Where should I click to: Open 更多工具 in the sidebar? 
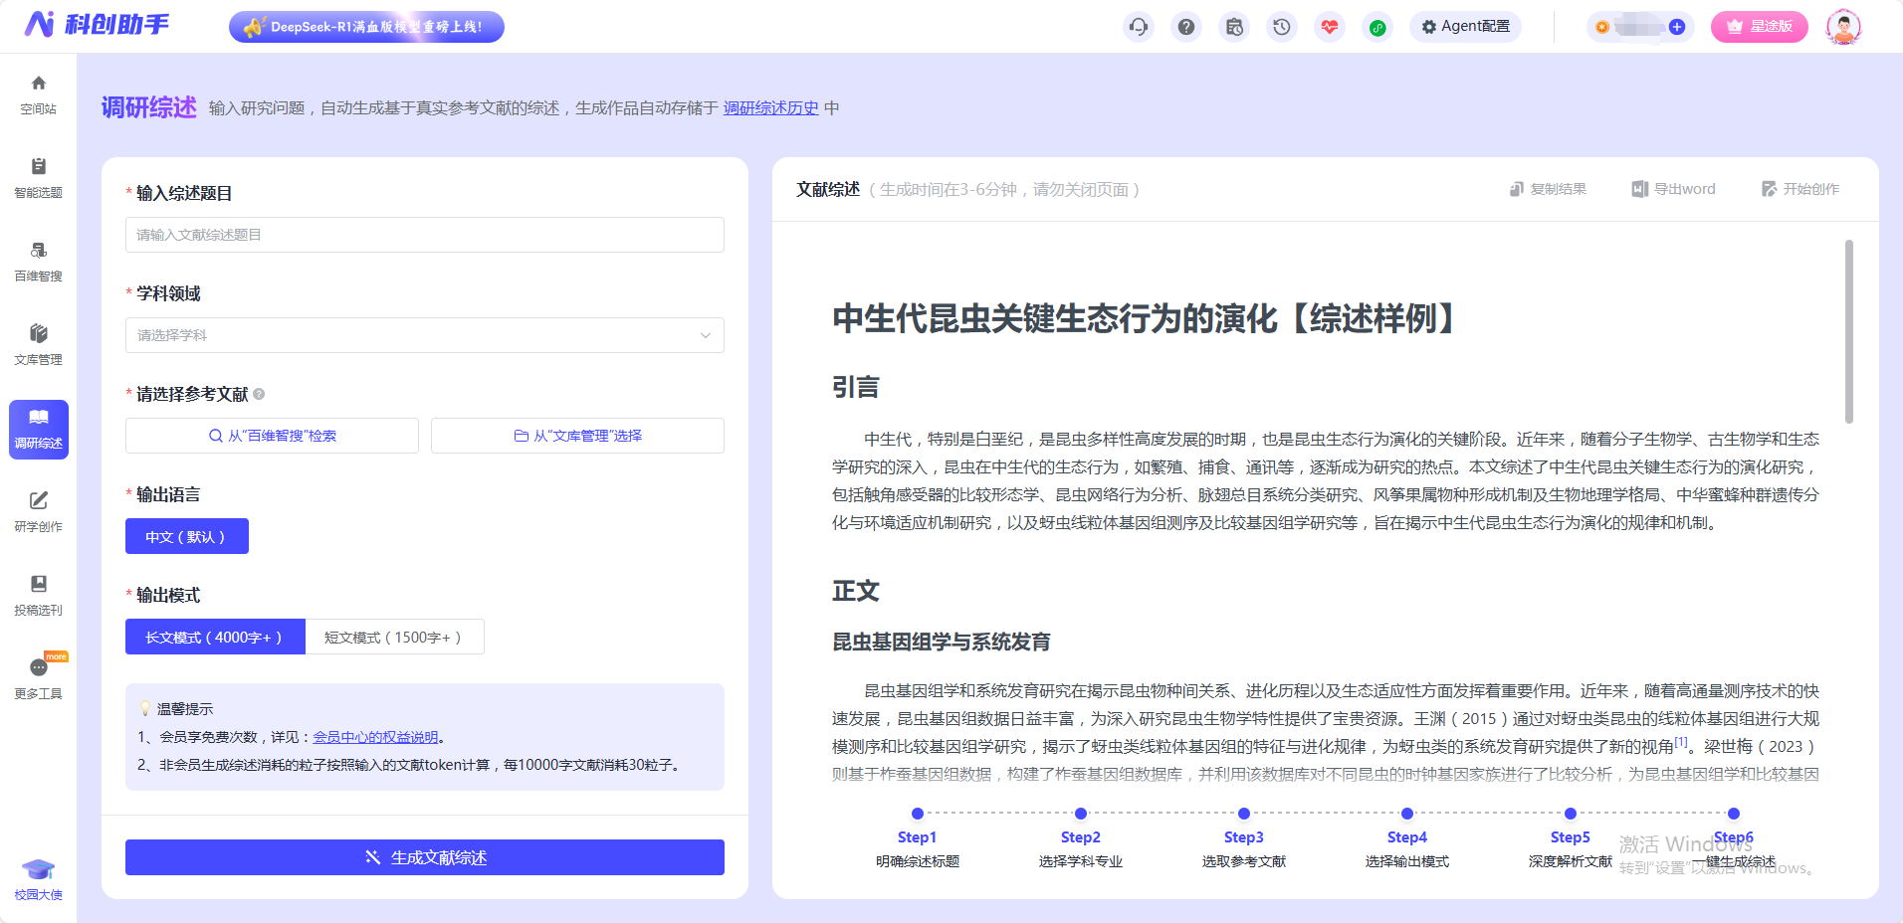[x=39, y=679]
